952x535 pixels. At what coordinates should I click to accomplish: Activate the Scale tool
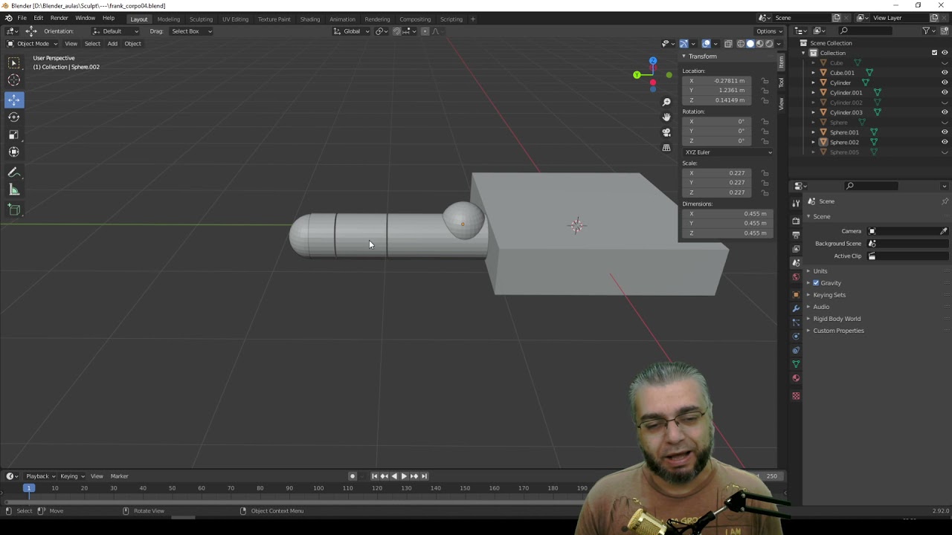coord(14,134)
